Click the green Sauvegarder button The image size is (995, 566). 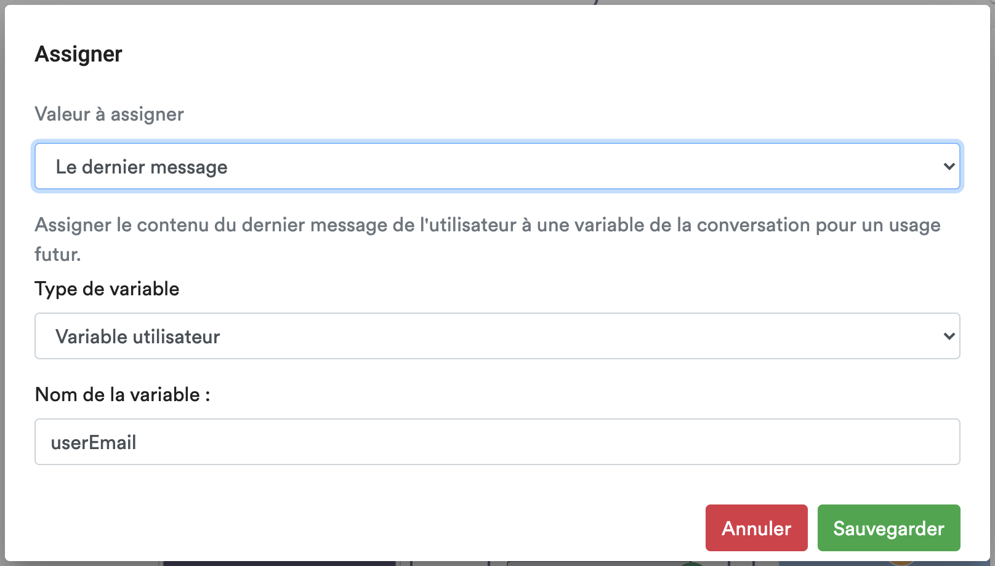(x=888, y=528)
